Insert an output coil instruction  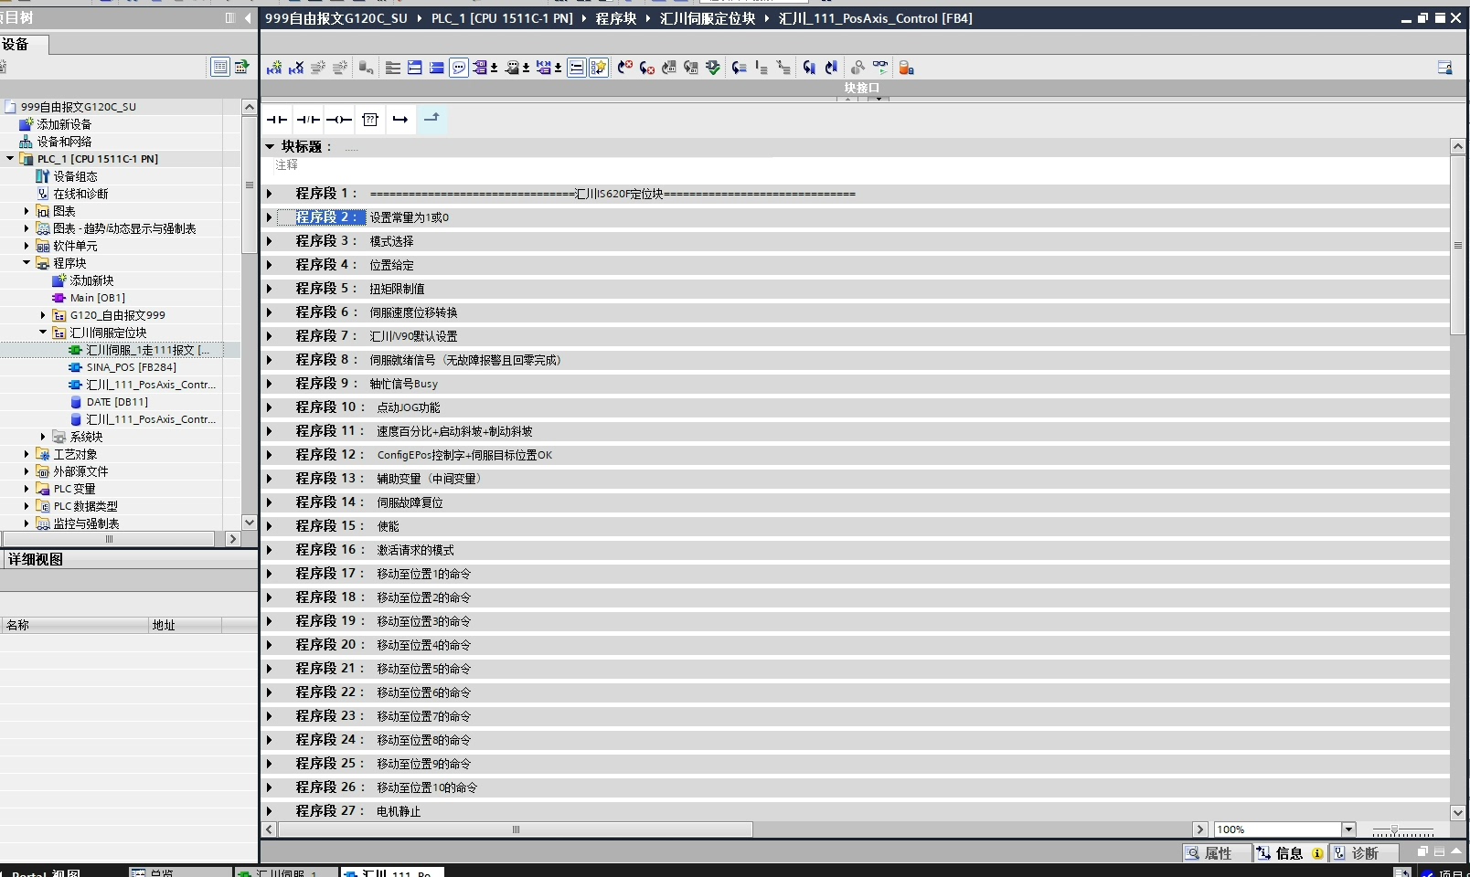tap(339, 119)
